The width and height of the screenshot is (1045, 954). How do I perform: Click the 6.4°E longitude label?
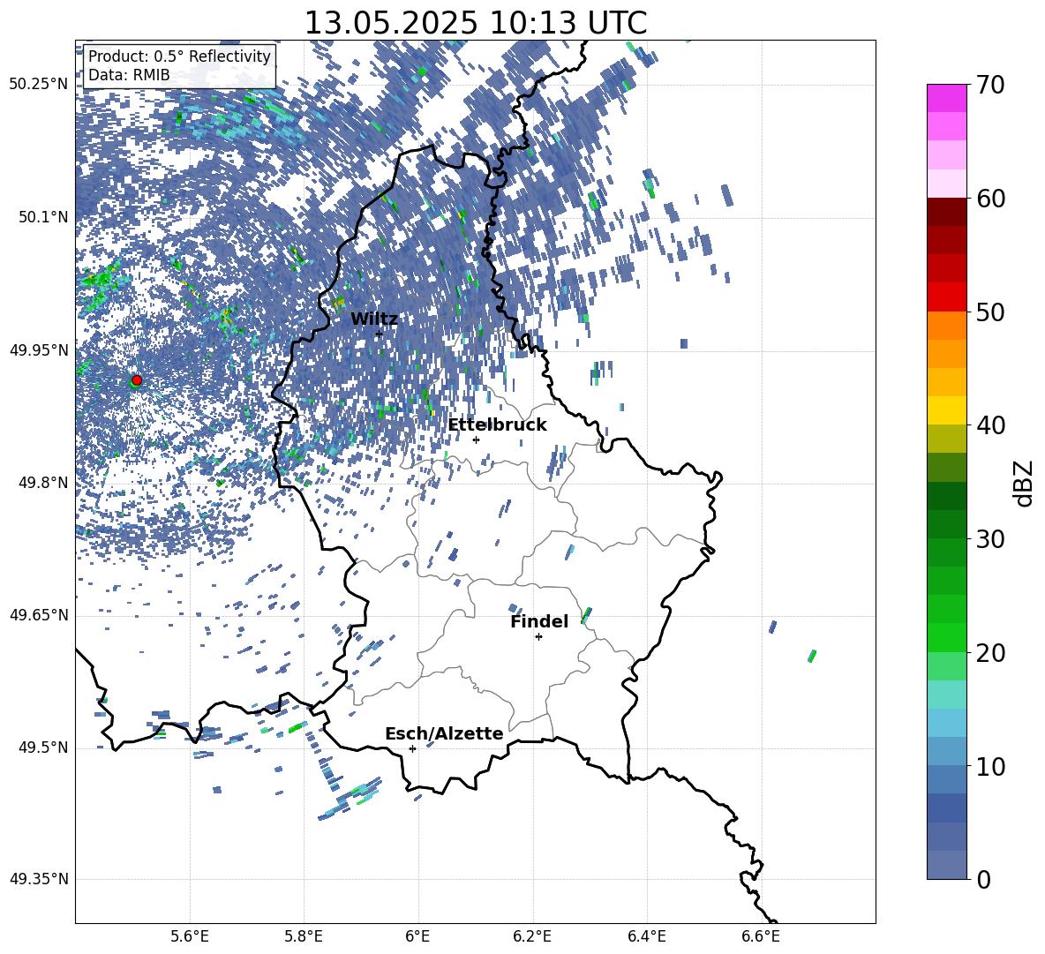point(647,936)
